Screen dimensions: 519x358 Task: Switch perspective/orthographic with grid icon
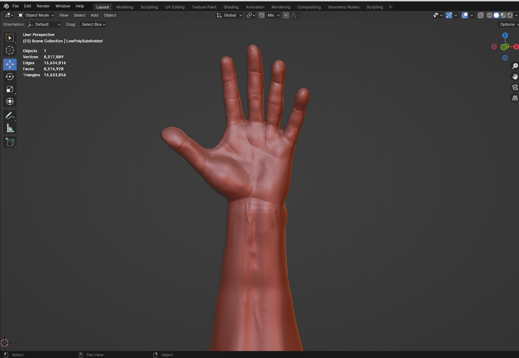515,98
